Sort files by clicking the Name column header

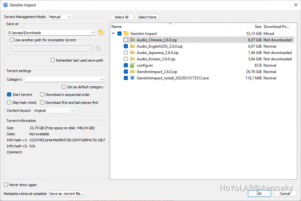pos(116,27)
